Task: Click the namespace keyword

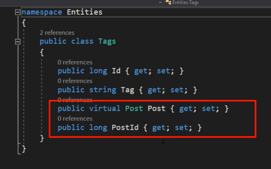Action: tap(42, 12)
